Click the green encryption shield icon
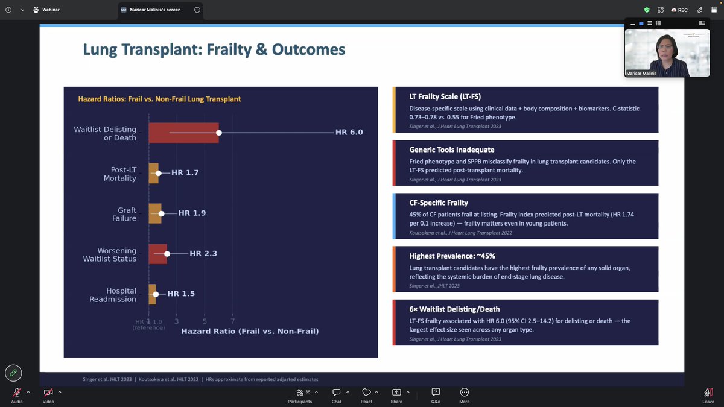The height and width of the screenshot is (407, 724). click(647, 10)
